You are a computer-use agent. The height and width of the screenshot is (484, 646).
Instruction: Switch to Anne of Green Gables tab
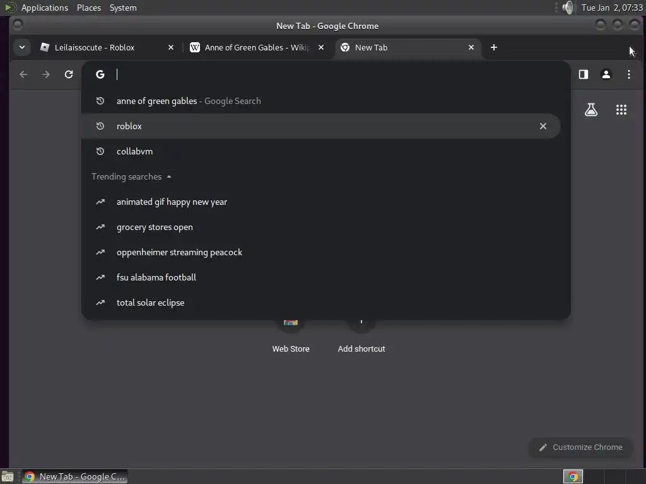click(255, 48)
